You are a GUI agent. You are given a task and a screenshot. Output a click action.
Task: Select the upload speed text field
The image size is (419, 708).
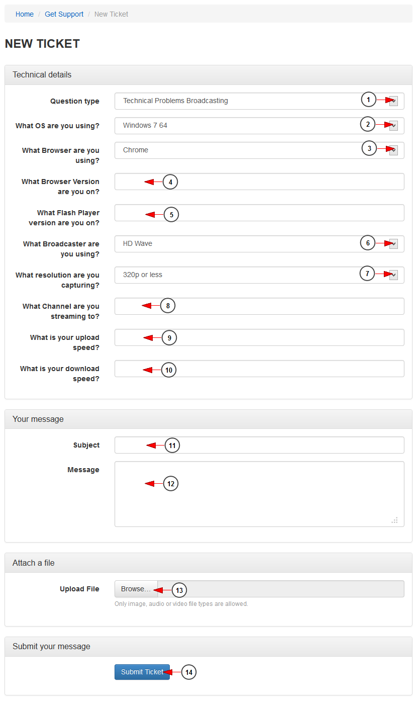[259, 337]
